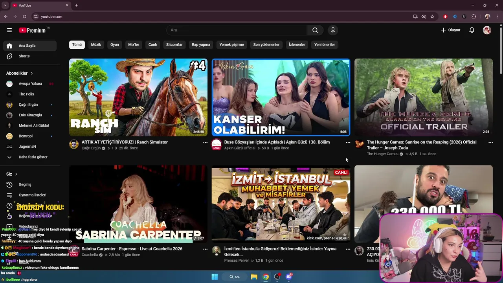Open the Çağrı Ergün subscription

pos(30,105)
